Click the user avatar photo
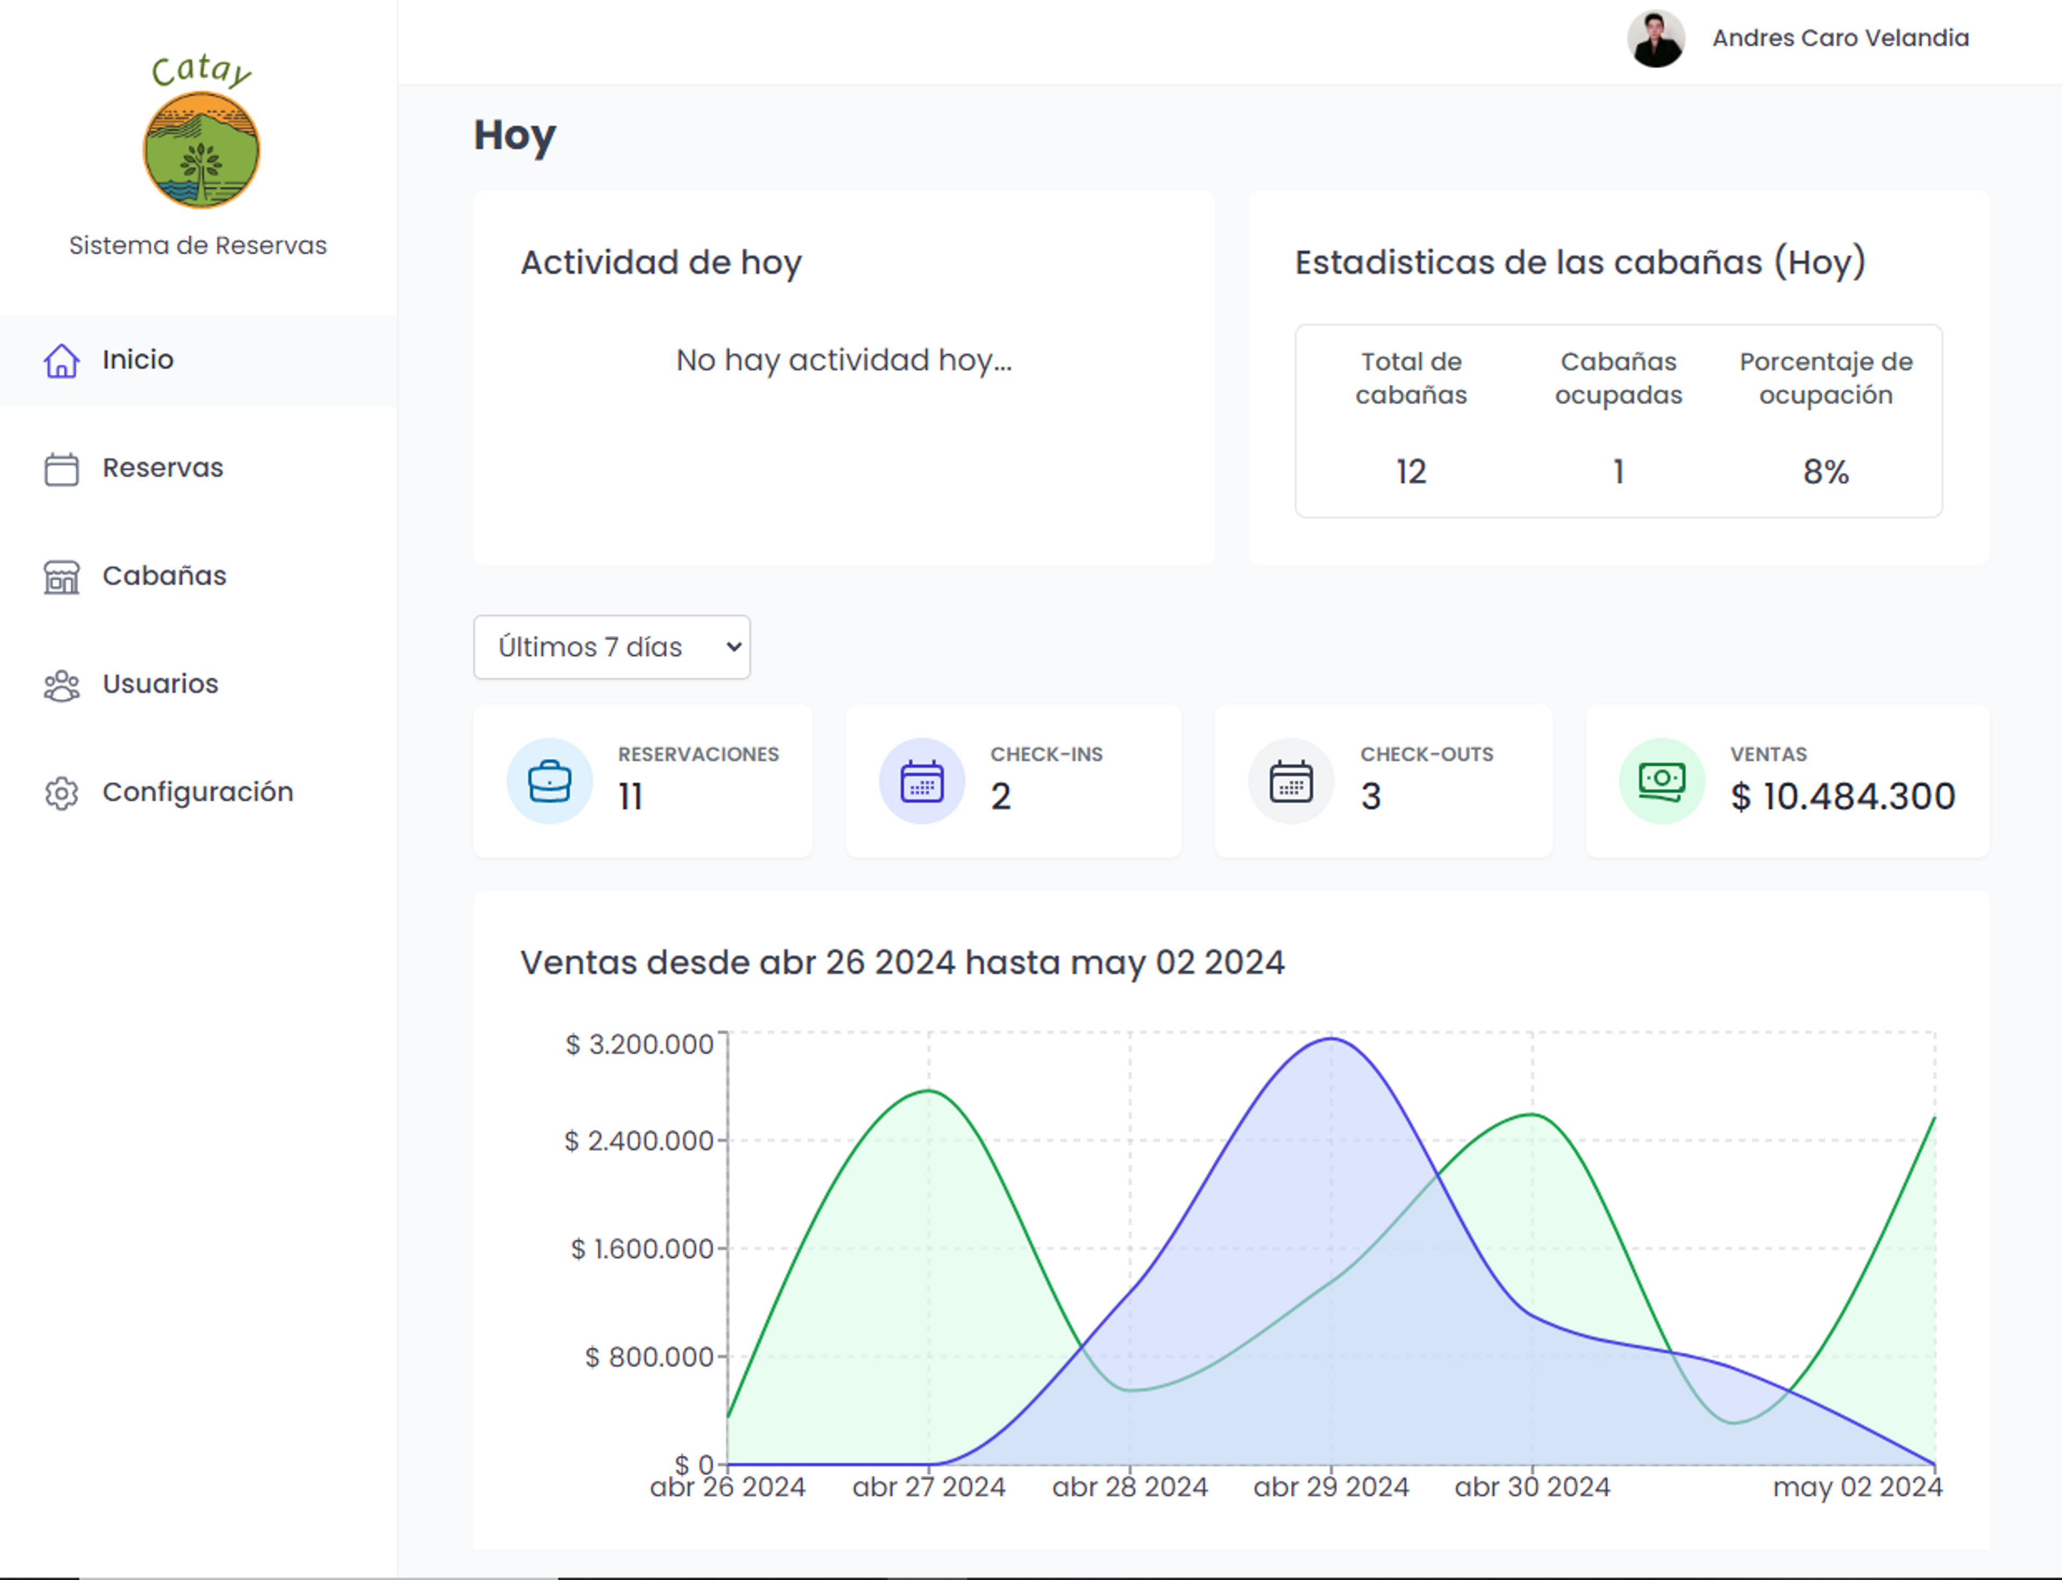The image size is (2062, 1580). 1656,39
